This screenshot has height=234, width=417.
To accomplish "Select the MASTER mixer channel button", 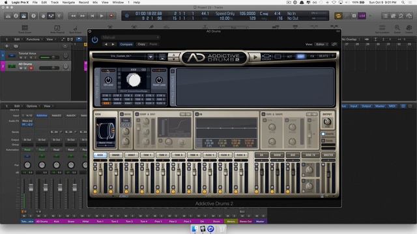I will (328, 155).
